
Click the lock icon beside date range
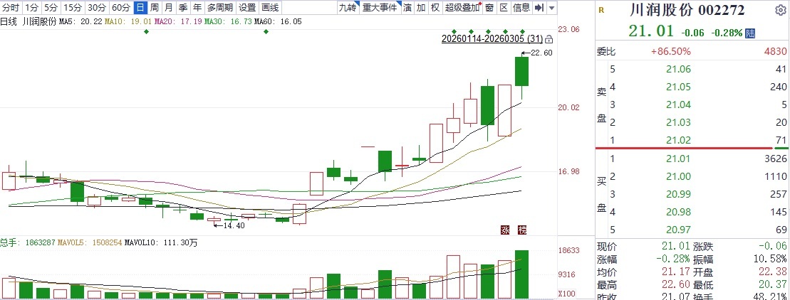[x=548, y=38]
